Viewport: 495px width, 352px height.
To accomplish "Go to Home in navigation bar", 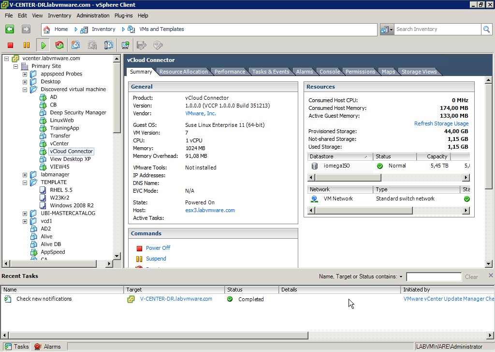I will point(61,29).
